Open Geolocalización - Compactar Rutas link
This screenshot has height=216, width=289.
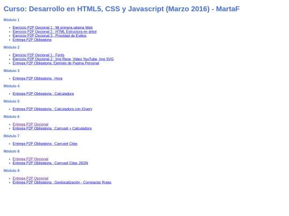tap(62, 182)
